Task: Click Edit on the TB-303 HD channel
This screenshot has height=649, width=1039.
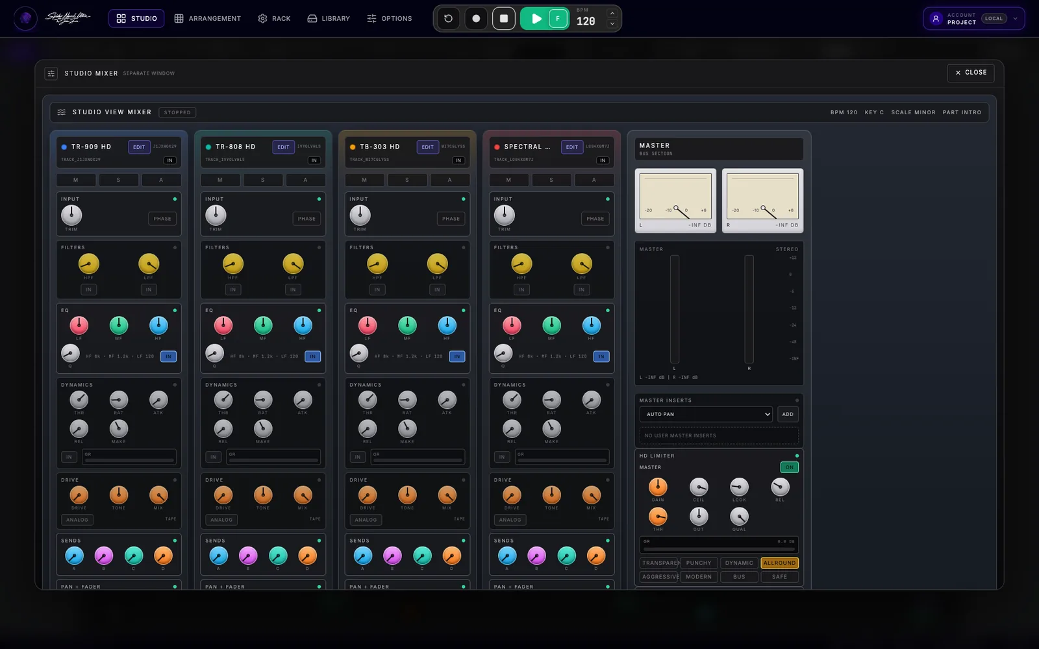Action: click(427, 147)
